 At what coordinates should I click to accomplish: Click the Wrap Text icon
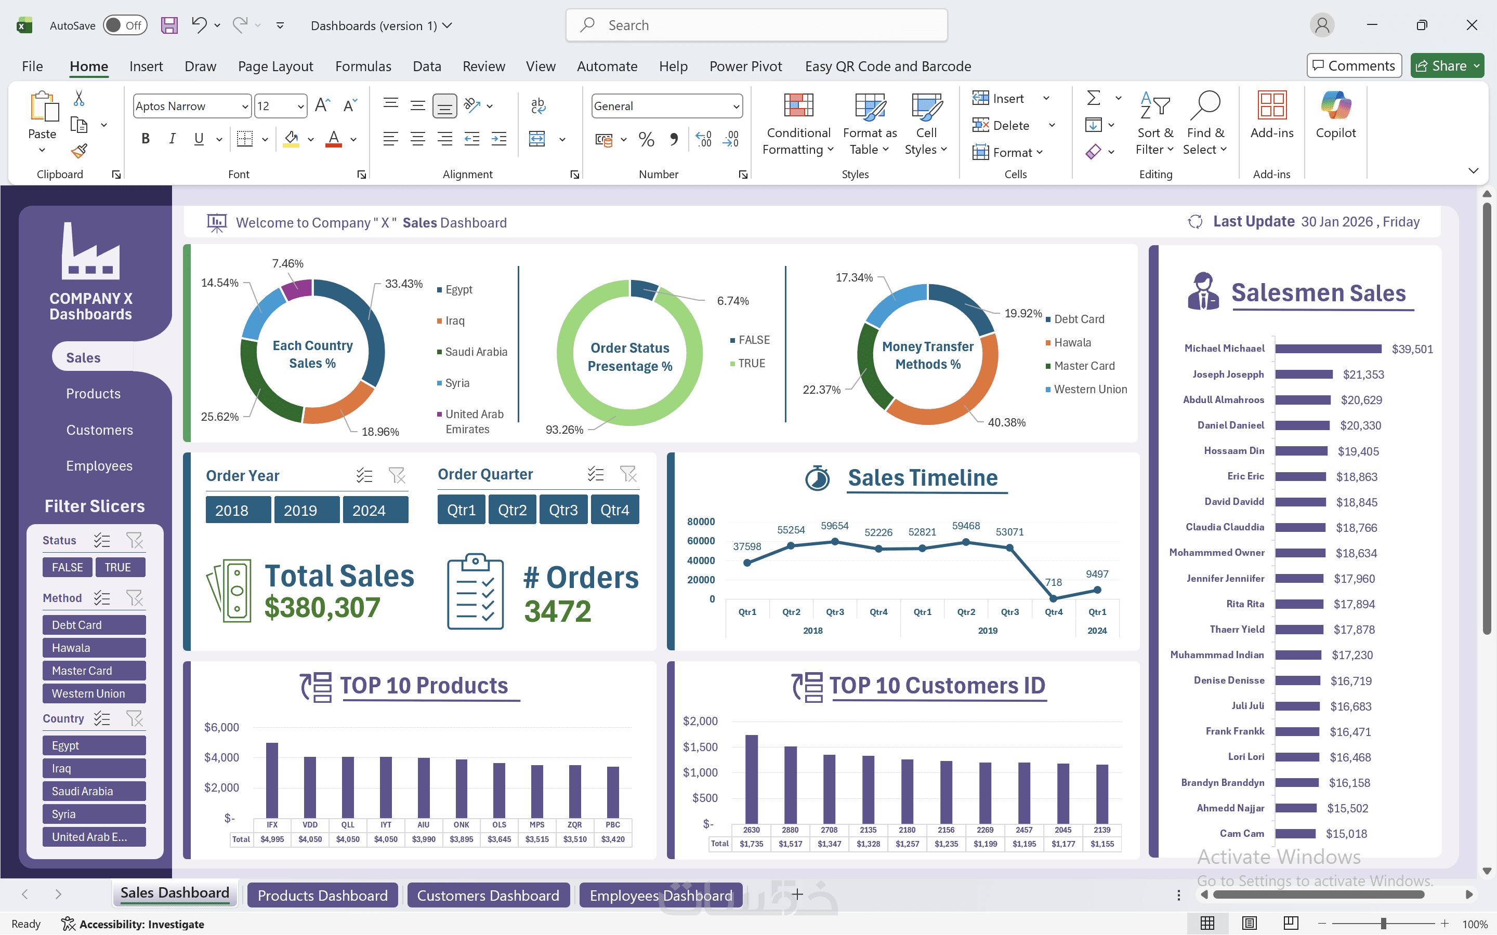pyautogui.click(x=537, y=106)
